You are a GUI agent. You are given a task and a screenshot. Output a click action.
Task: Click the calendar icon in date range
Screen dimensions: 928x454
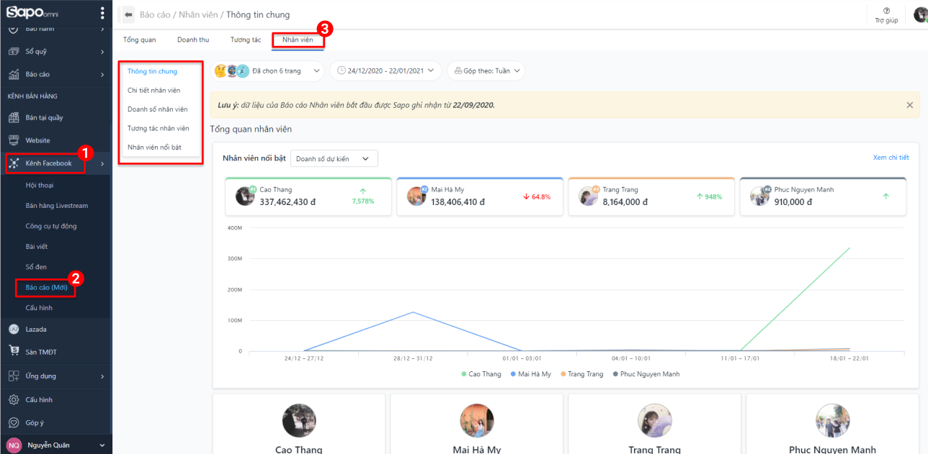pos(342,71)
